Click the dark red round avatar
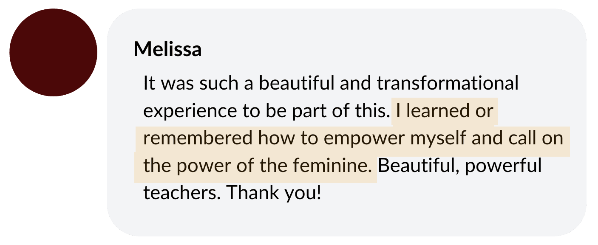Image resolution: width=598 pixels, height=245 pixels. (54, 52)
